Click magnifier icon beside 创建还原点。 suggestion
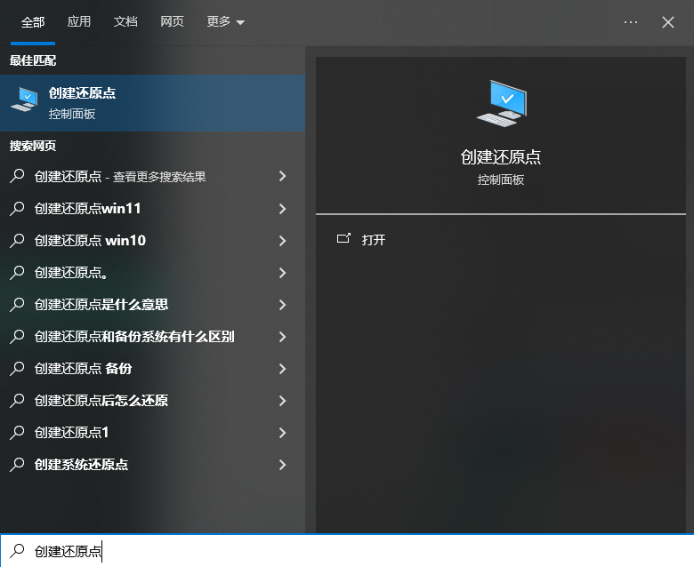Screen dimensions: 694x567 click(x=17, y=272)
